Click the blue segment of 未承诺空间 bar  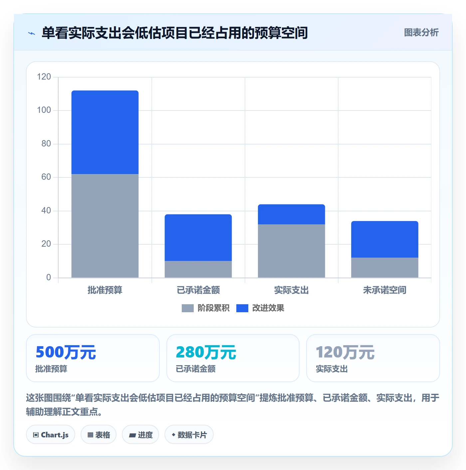point(384,239)
